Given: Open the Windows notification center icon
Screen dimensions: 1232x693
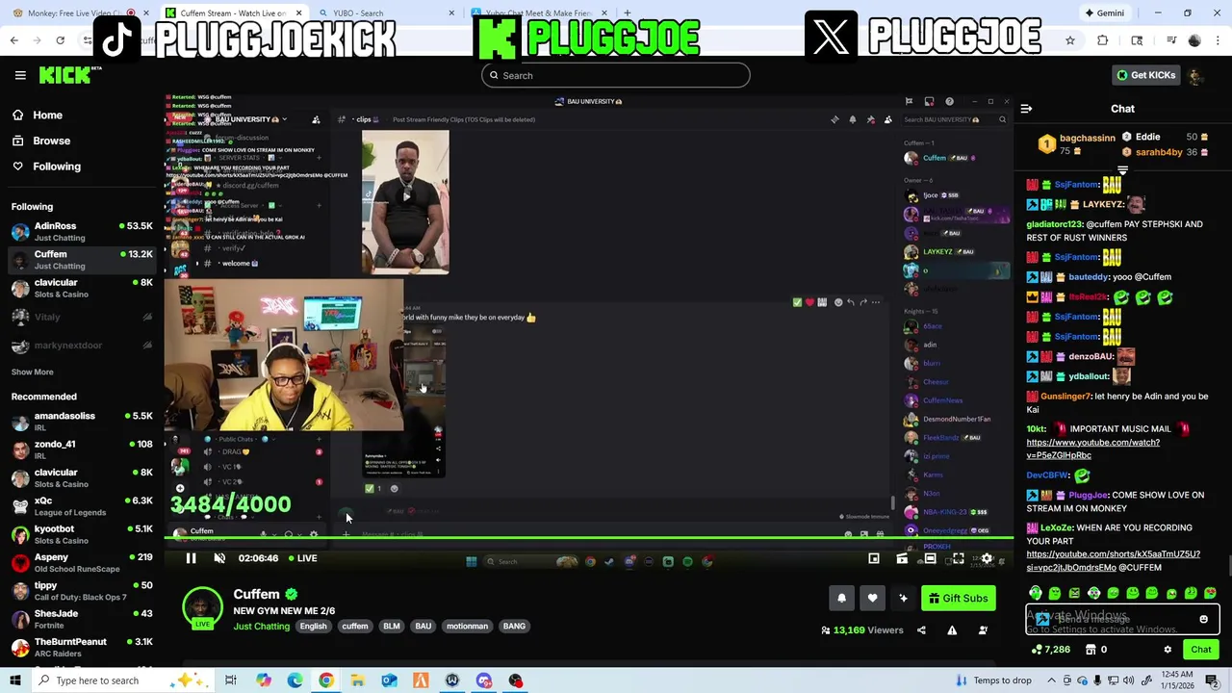Looking at the screenshot, I should tap(1212, 680).
